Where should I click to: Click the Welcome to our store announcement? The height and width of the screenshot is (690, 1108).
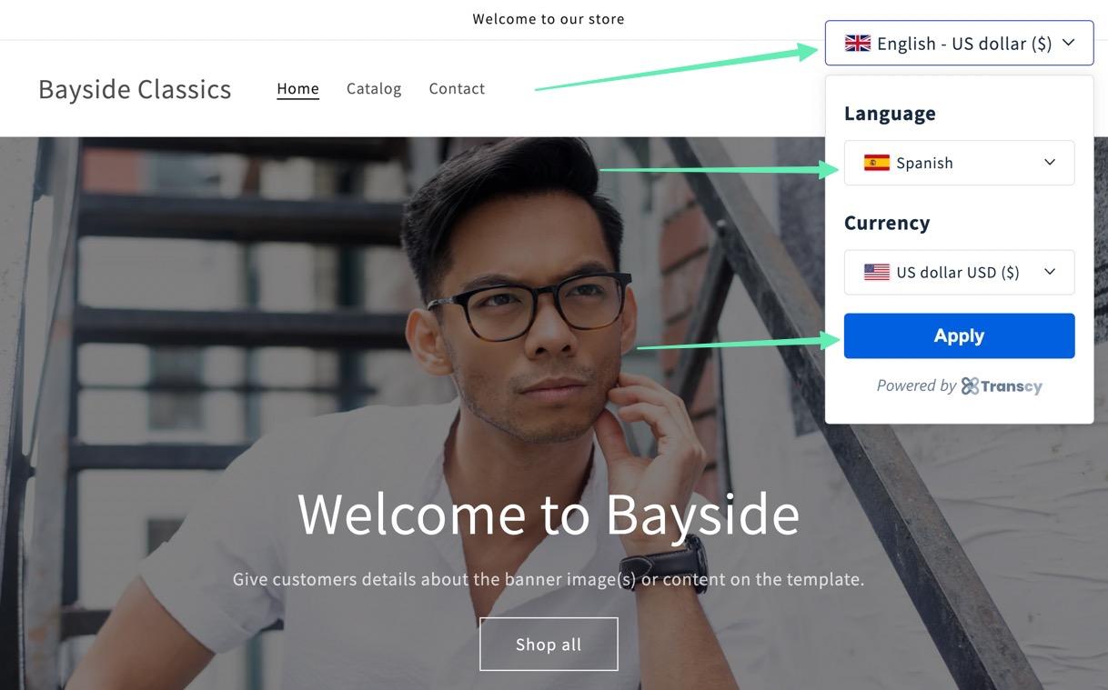[x=549, y=18]
